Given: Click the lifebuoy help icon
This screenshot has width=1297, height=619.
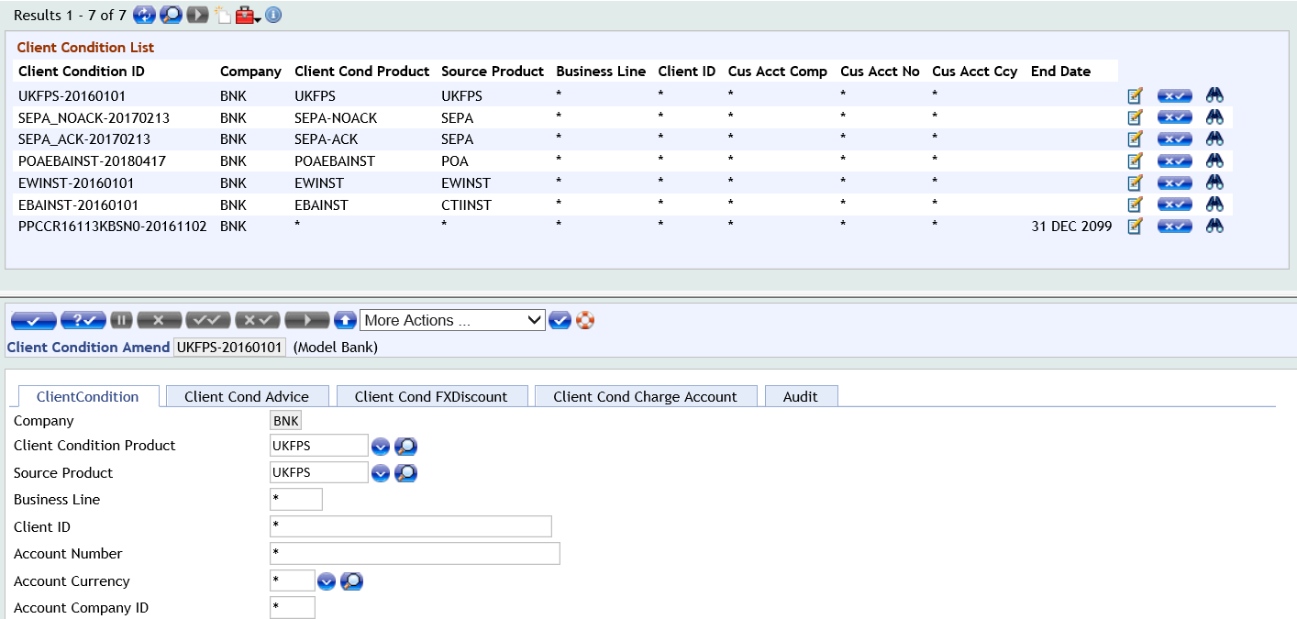Looking at the screenshot, I should tap(585, 320).
